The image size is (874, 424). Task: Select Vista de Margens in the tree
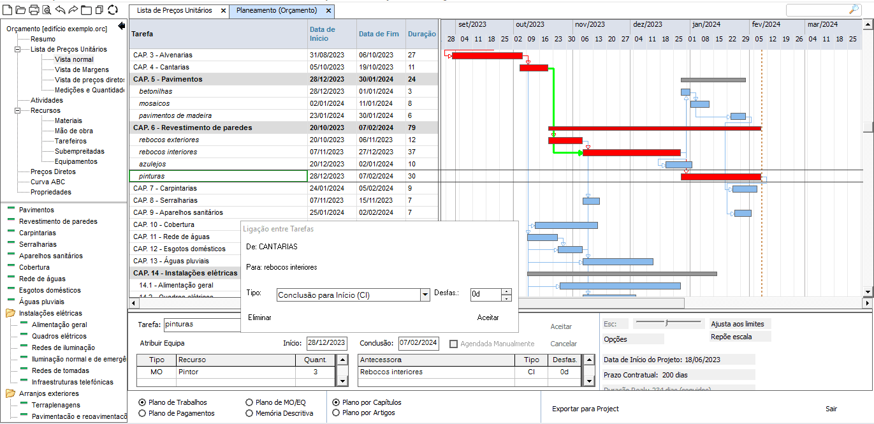(82, 69)
